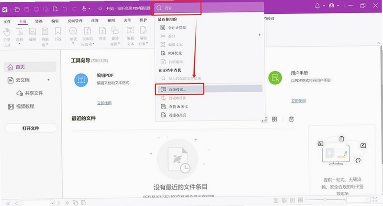Expand the 编辑对象 dropdown

tap(147, 43)
